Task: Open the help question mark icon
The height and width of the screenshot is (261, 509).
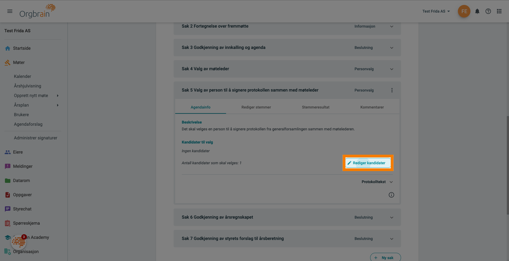Action: tap(488, 11)
